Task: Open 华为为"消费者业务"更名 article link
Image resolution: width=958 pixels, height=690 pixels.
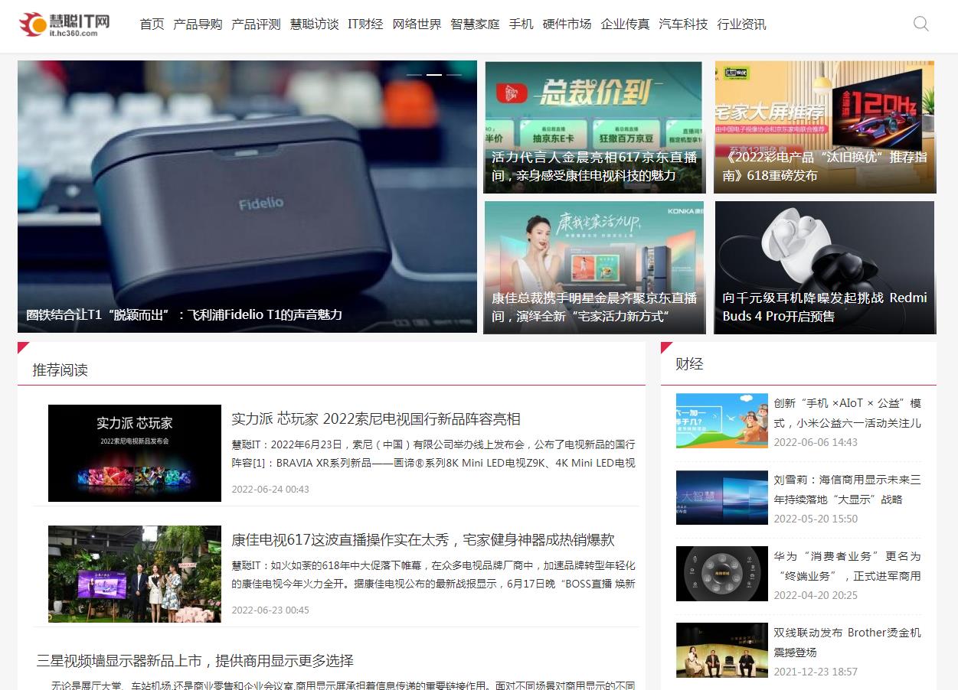Action: click(848, 566)
